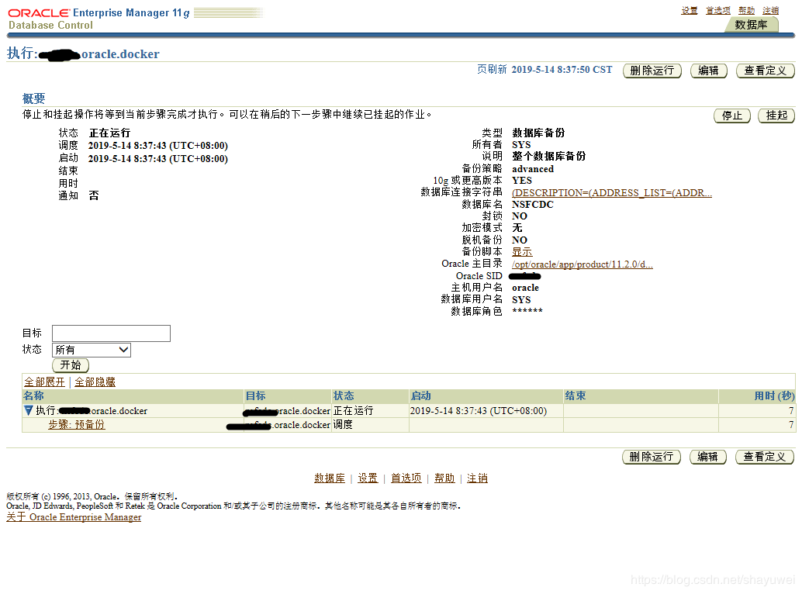Screen dimensions: 802x594
Task: Open 首选项 link in top header
Action: [718, 10]
